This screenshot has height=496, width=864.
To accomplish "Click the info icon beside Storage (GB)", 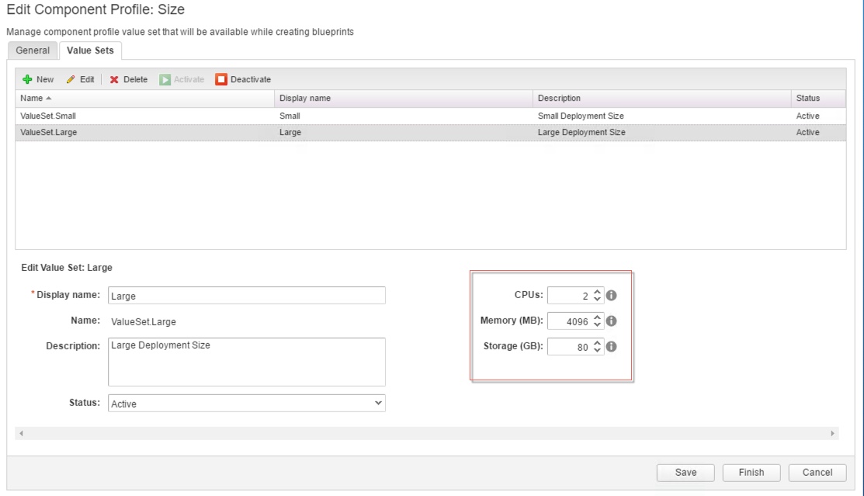I will (x=611, y=347).
